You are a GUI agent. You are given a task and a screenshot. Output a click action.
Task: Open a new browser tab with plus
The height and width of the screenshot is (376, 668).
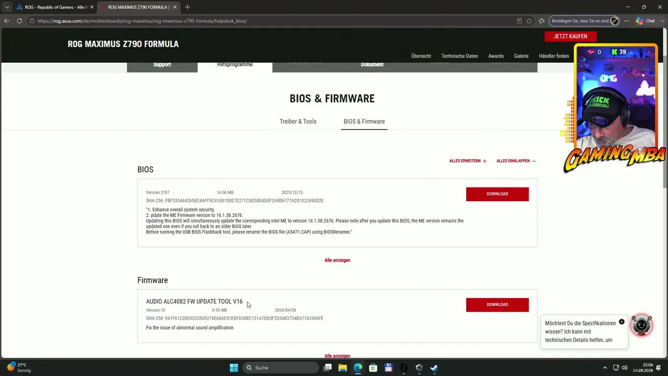tap(187, 7)
